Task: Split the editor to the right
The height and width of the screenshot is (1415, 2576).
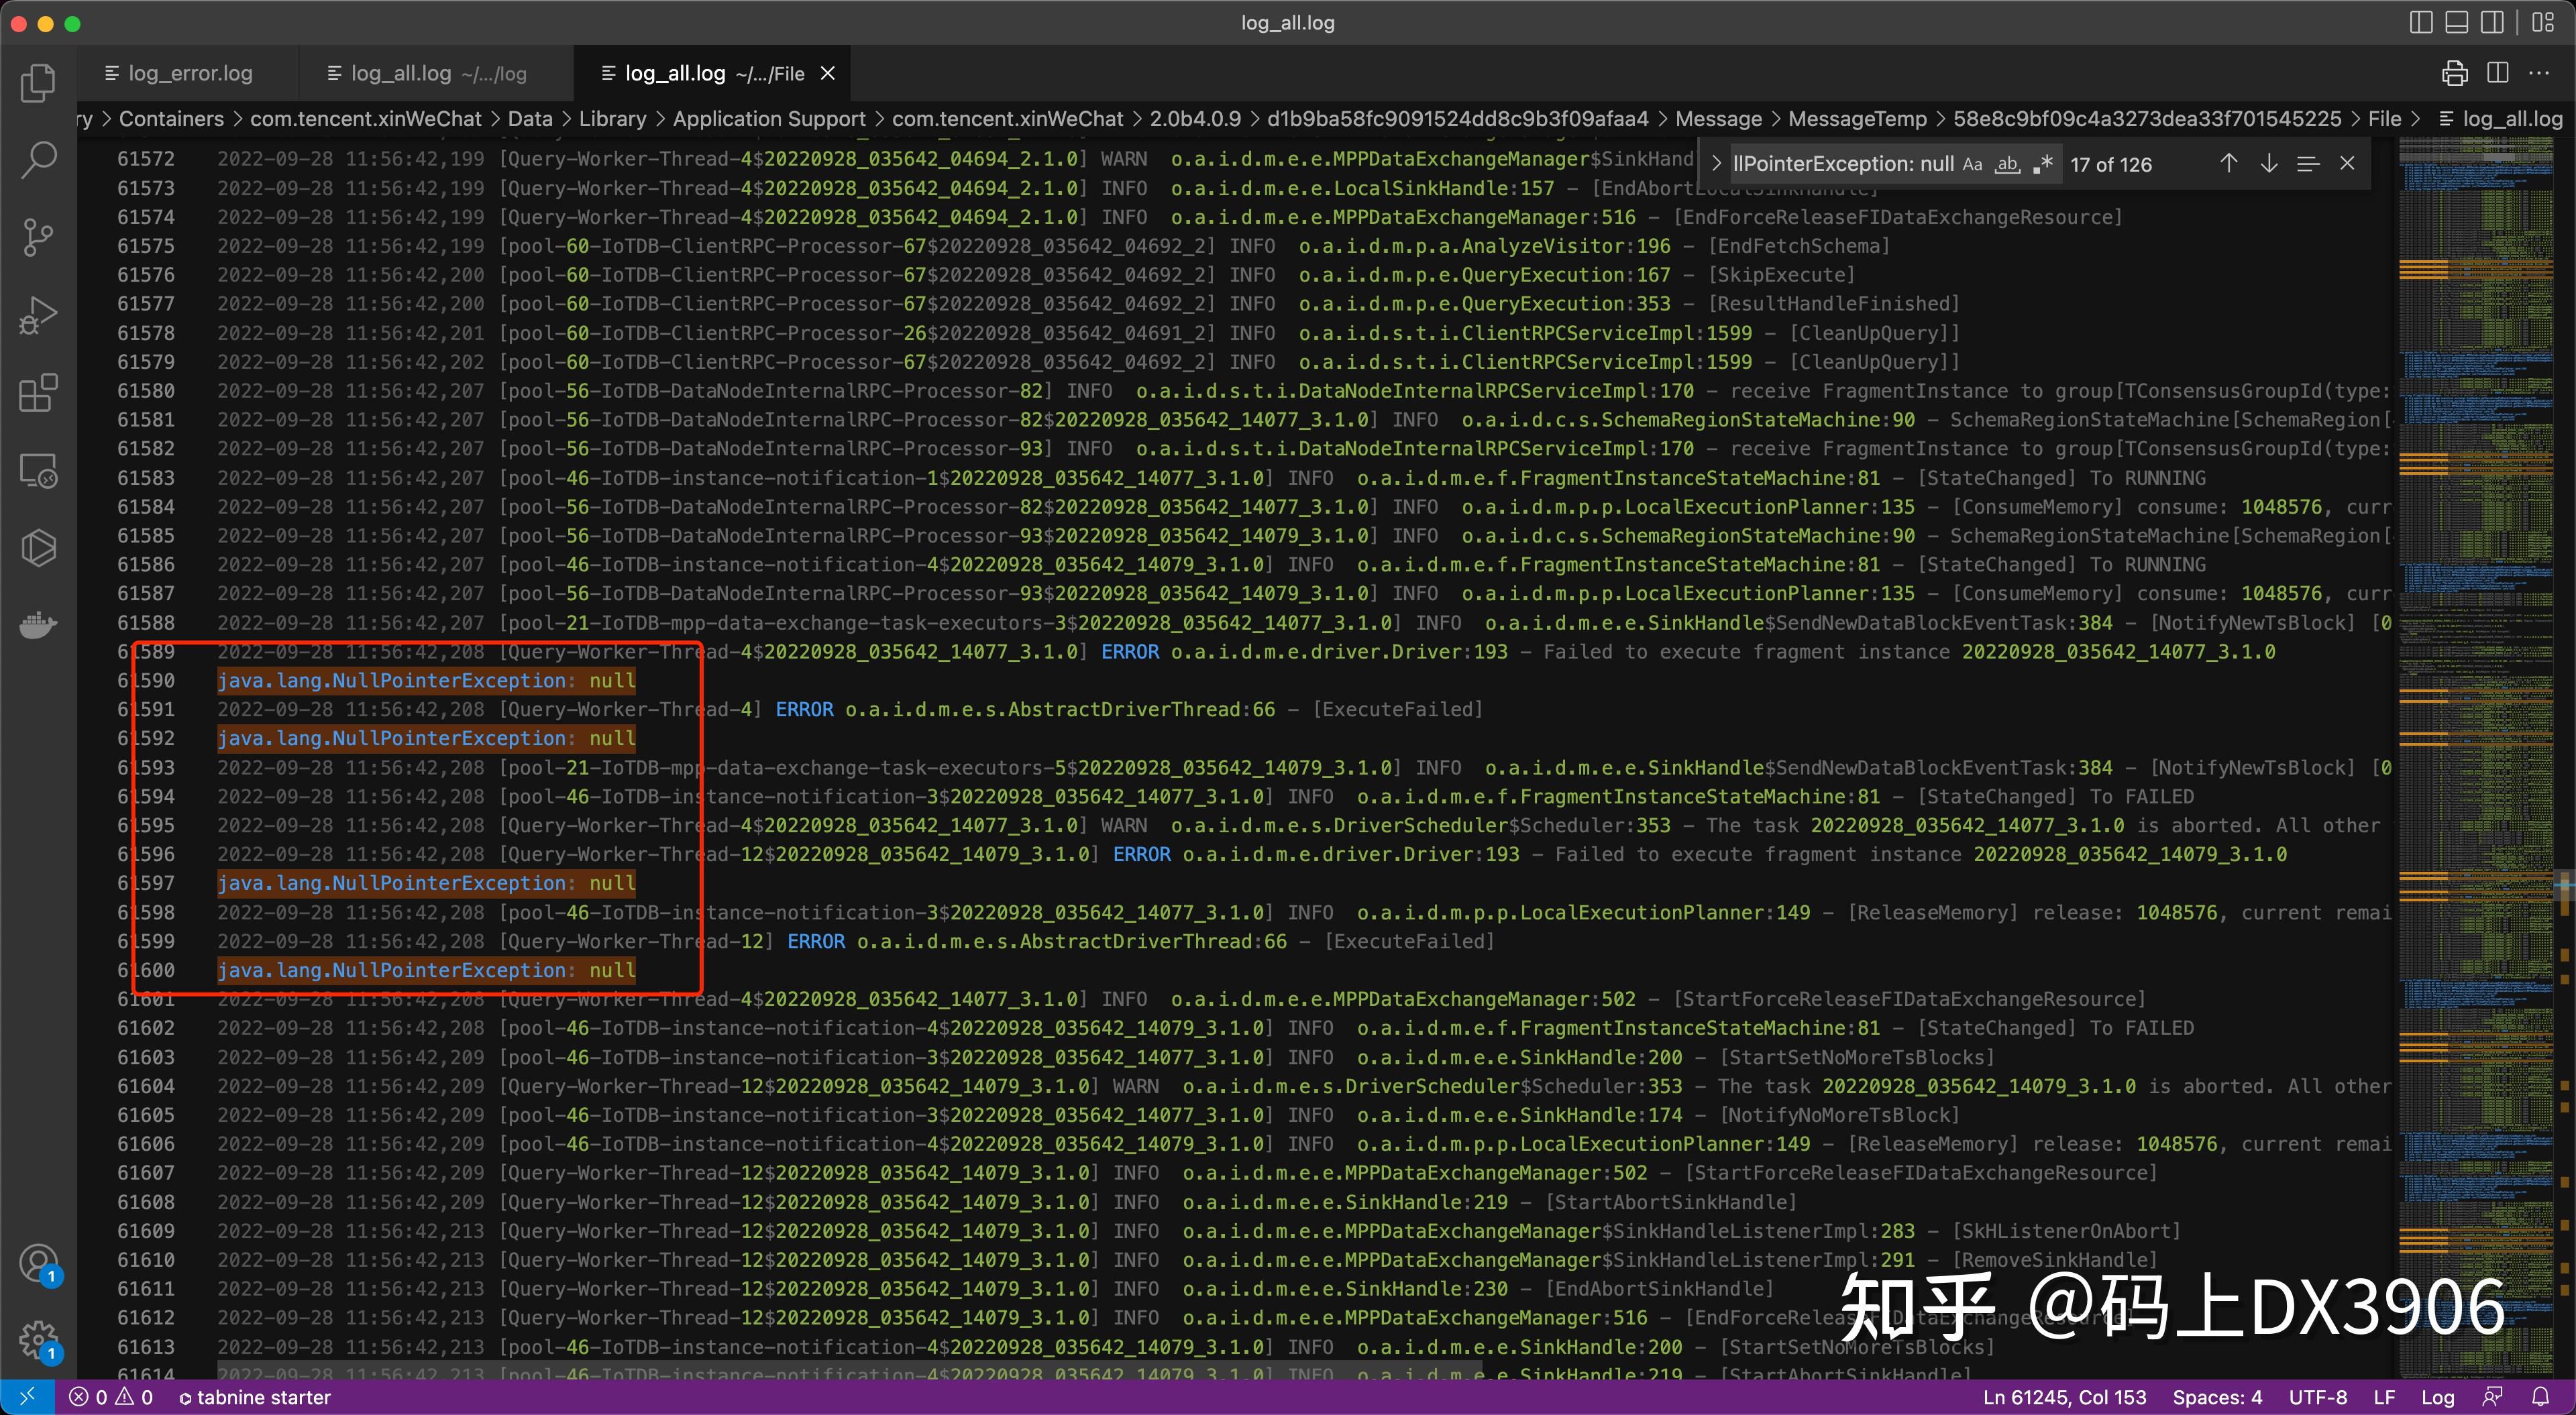Action: 2497,73
